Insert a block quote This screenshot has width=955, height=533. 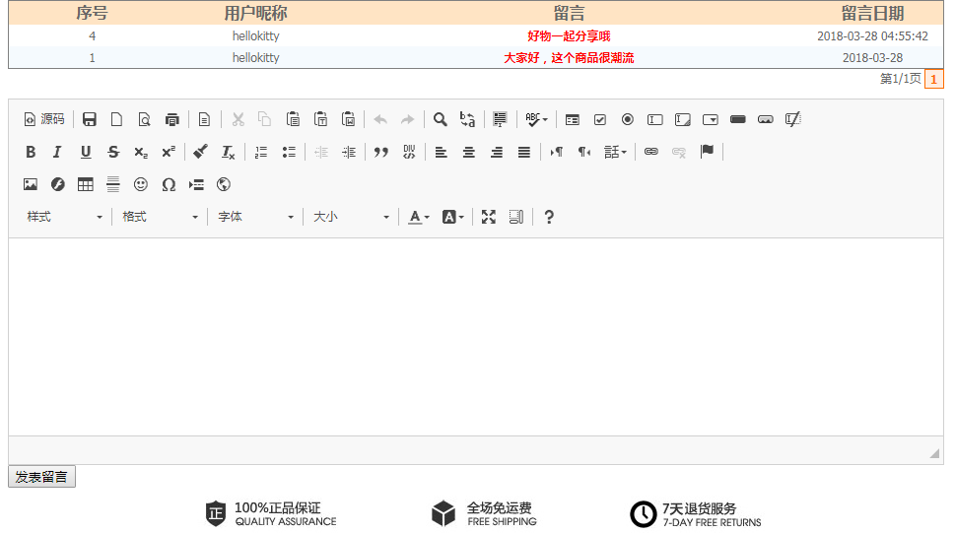[x=381, y=152]
